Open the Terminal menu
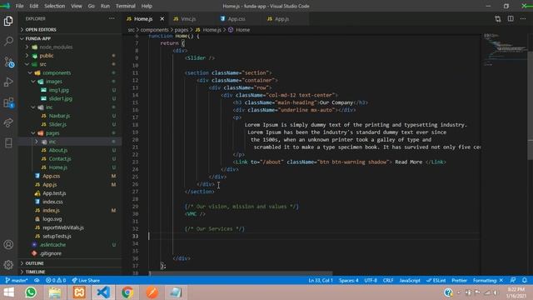The image size is (533, 300). click(126, 6)
